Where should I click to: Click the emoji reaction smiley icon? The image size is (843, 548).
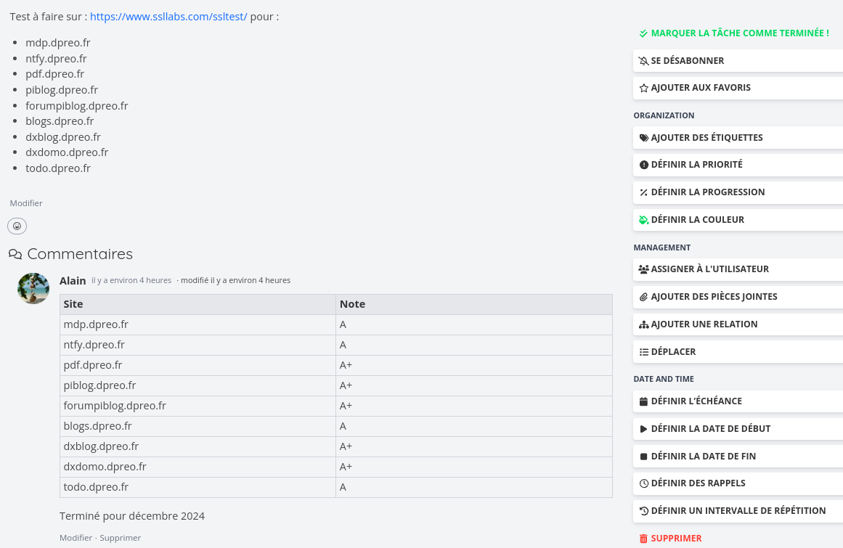[x=17, y=226]
